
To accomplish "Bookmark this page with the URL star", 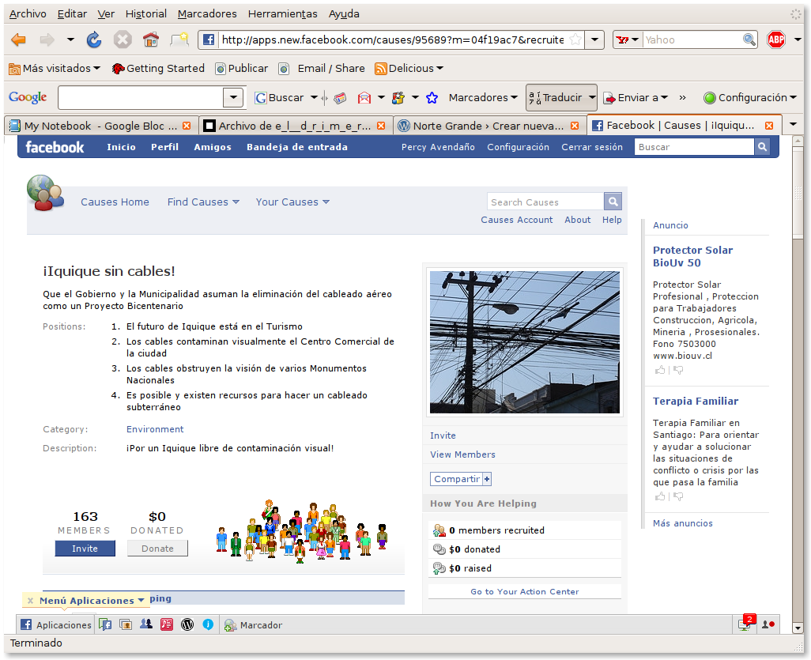I will coord(575,40).
